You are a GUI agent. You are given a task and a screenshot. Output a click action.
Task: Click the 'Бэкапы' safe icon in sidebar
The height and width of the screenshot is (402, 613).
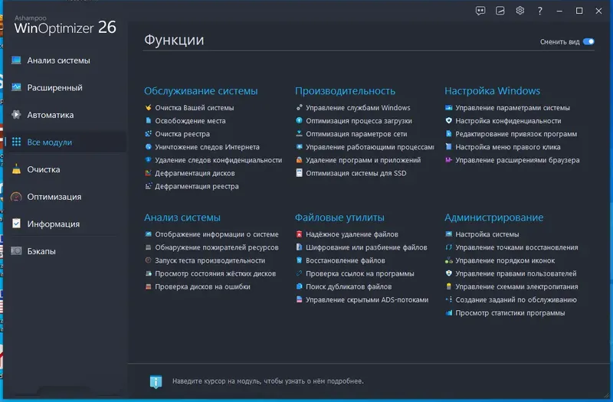(x=16, y=251)
